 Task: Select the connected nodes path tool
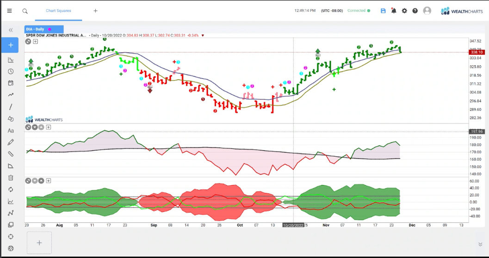pyautogui.click(x=11, y=213)
